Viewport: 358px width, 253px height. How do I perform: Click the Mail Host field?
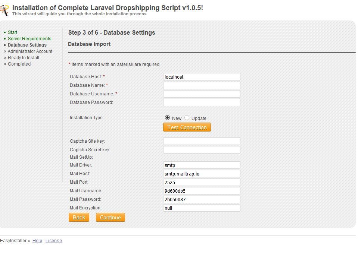202,174
